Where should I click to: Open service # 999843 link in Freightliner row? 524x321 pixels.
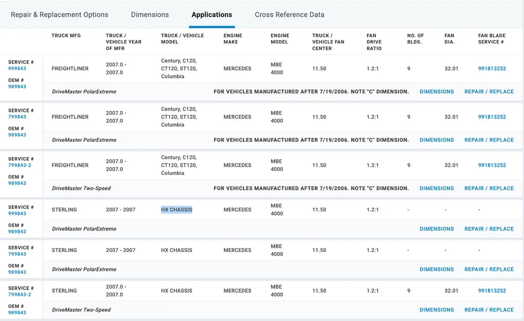pos(17,69)
